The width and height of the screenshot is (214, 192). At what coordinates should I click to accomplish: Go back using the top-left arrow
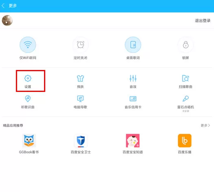3,6
